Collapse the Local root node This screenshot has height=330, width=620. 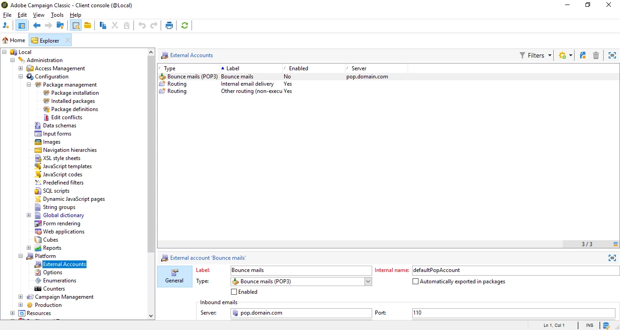point(5,52)
